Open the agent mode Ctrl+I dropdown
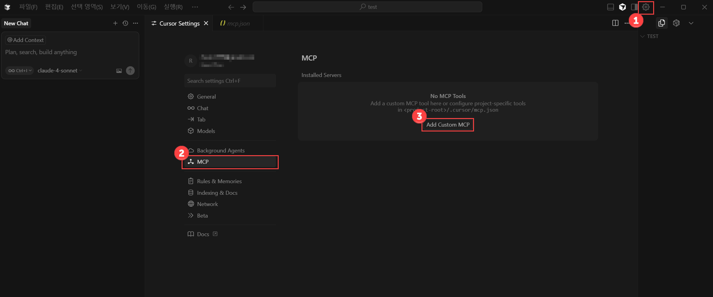713x297 pixels. point(20,71)
